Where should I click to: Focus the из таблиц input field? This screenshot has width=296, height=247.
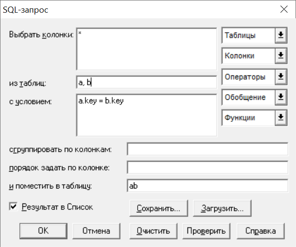tap(146, 82)
